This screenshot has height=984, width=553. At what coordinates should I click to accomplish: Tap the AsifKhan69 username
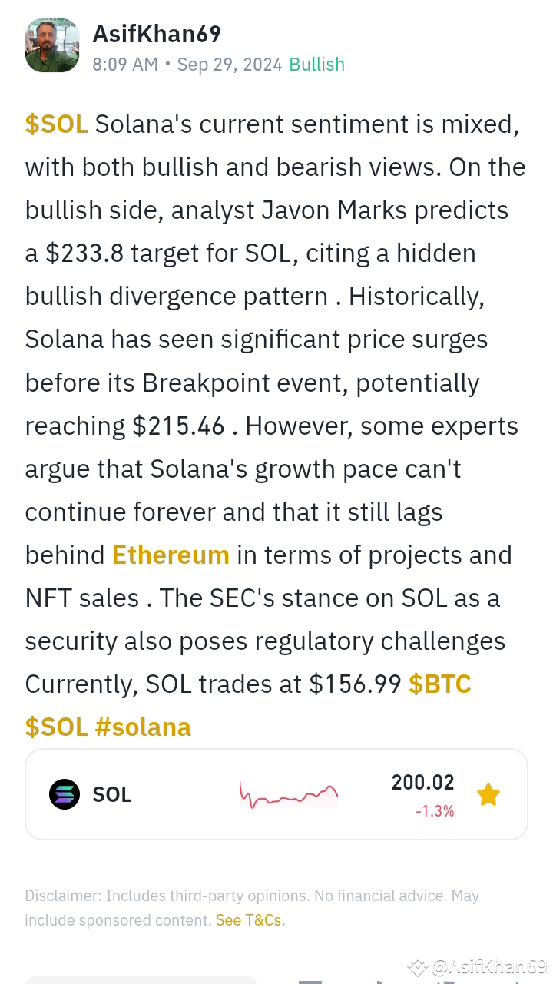[x=157, y=34]
